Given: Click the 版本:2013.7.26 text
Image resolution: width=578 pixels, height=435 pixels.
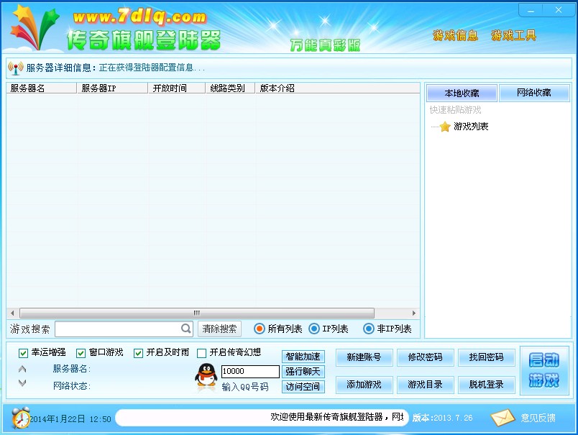Looking at the screenshot, I should tap(442, 418).
